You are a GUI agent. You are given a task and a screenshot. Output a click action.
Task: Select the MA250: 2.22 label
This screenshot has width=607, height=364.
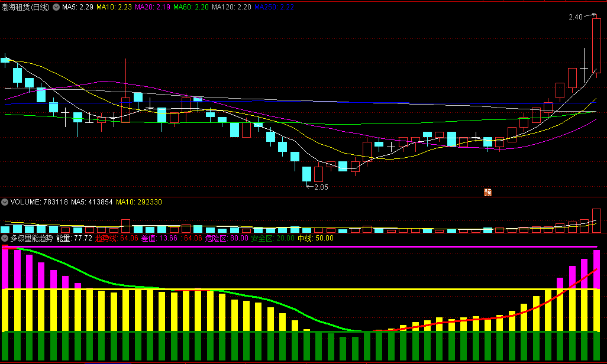(274, 7)
